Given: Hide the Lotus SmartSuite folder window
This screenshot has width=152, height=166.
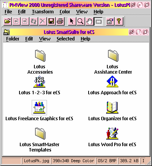Looking at the screenshot, I should [x=132, y=32].
